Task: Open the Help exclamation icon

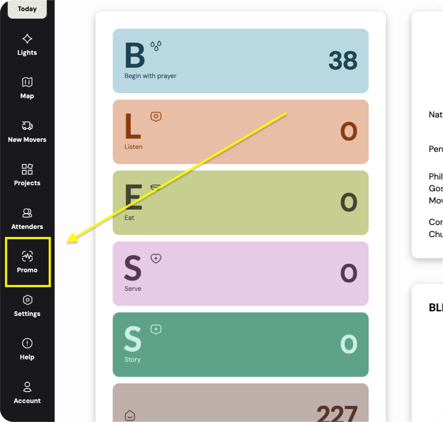Action: point(27,343)
